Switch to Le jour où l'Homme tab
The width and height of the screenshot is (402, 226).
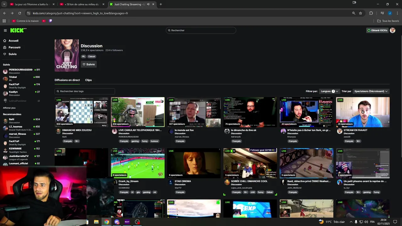pyautogui.click(x=32, y=4)
